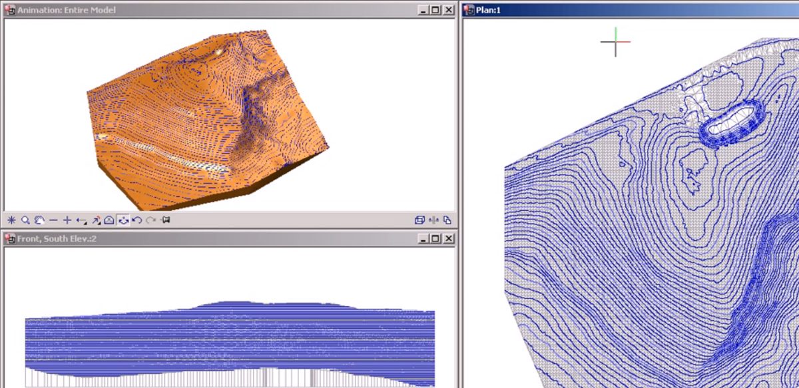Close the Animation: Entire Model window
The width and height of the screenshot is (799, 388).
(x=448, y=10)
